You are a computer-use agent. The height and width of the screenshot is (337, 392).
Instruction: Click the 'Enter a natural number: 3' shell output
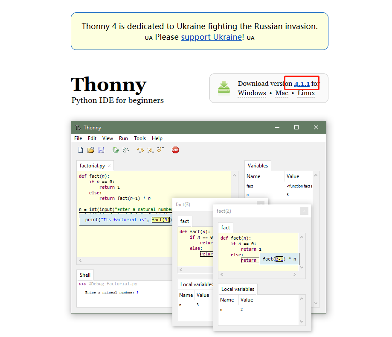coord(112,293)
